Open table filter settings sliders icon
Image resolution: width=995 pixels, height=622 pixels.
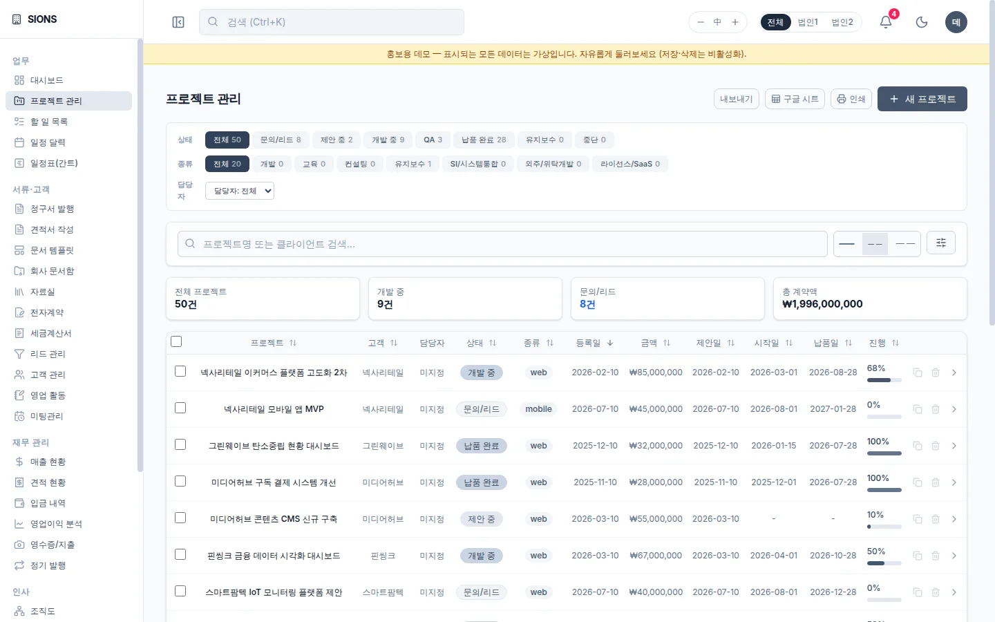[x=941, y=243]
